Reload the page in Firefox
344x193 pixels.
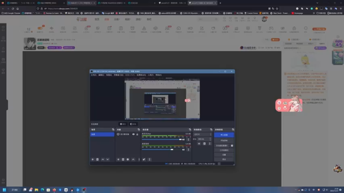(x=13, y=9)
